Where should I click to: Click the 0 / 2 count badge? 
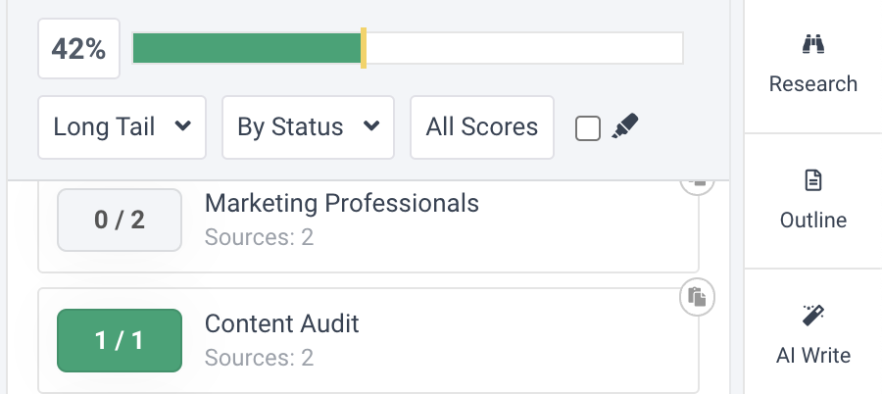[120, 221]
